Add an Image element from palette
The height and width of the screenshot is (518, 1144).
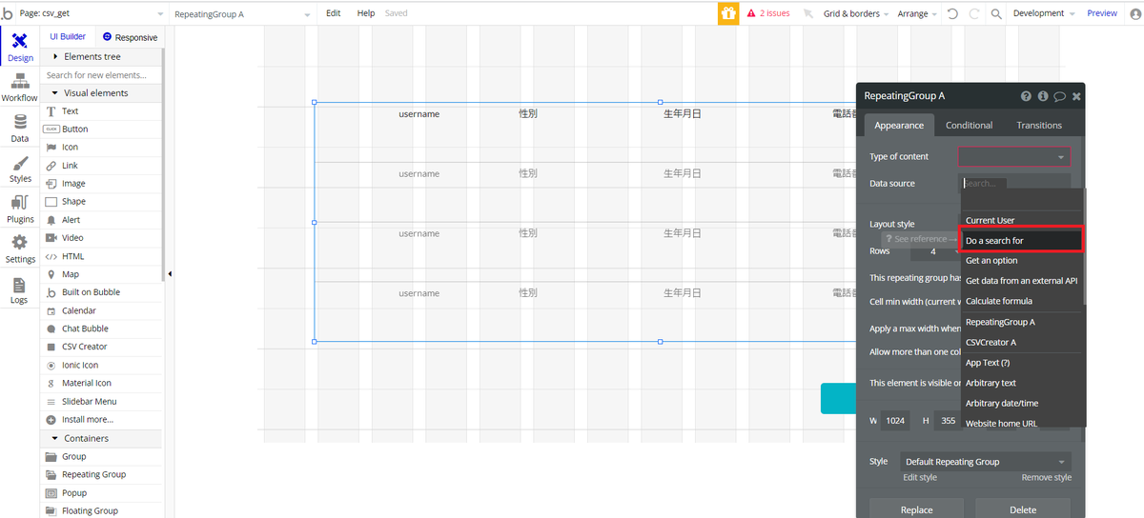point(101,184)
